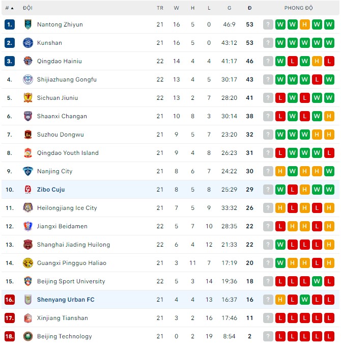Click Nantong Zhiyun's gray upcoming match box
341x346 pixels.
(x=268, y=24)
